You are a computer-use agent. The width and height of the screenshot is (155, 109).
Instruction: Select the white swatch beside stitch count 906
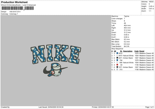click(117, 62)
